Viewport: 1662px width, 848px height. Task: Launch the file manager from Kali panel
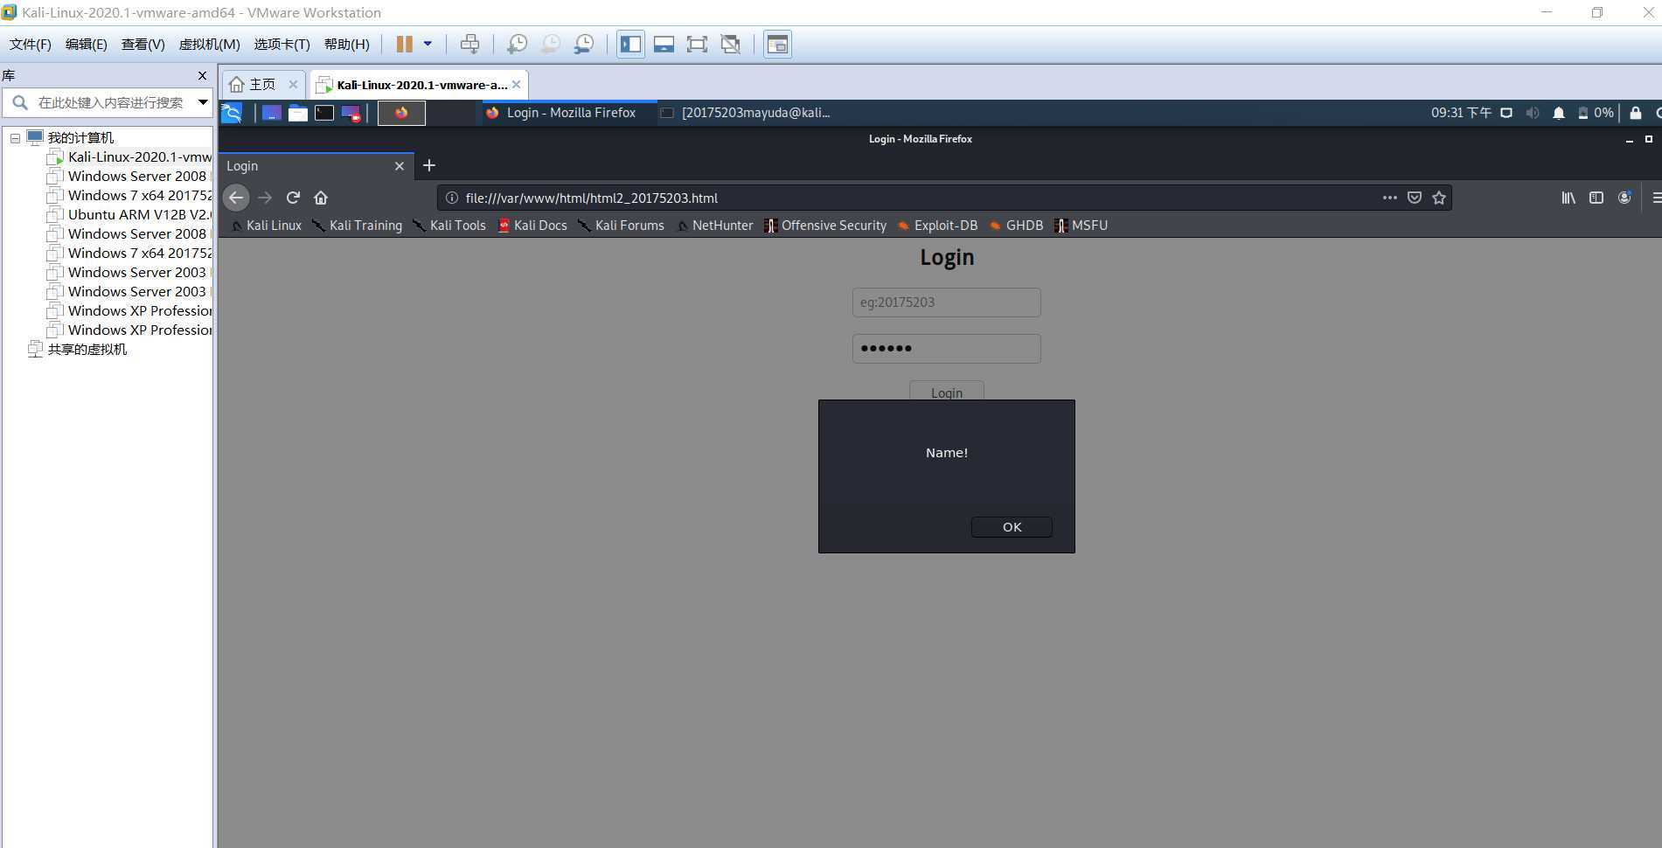click(x=298, y=113)
